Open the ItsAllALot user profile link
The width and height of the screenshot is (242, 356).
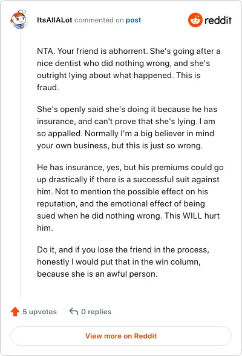pos(54,20)
